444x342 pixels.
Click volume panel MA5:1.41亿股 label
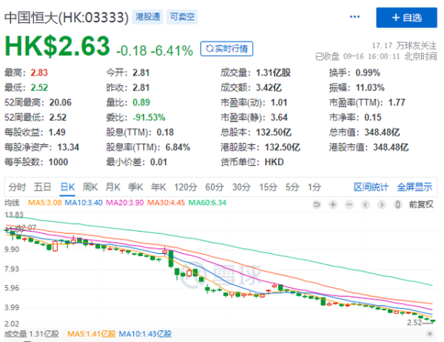92,334
